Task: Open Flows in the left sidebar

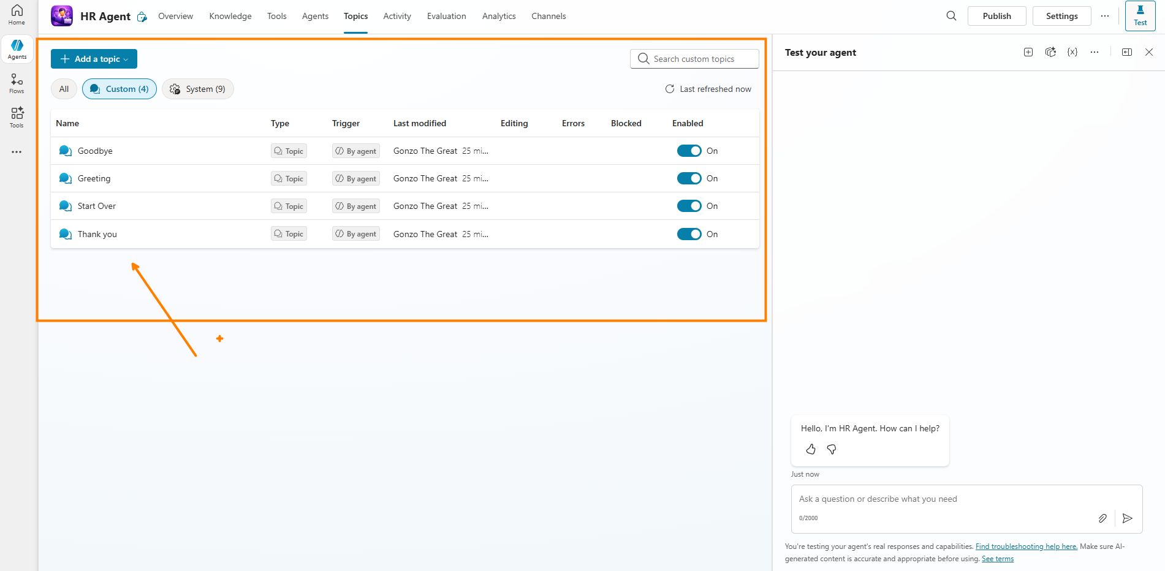Action: [17, 83]
